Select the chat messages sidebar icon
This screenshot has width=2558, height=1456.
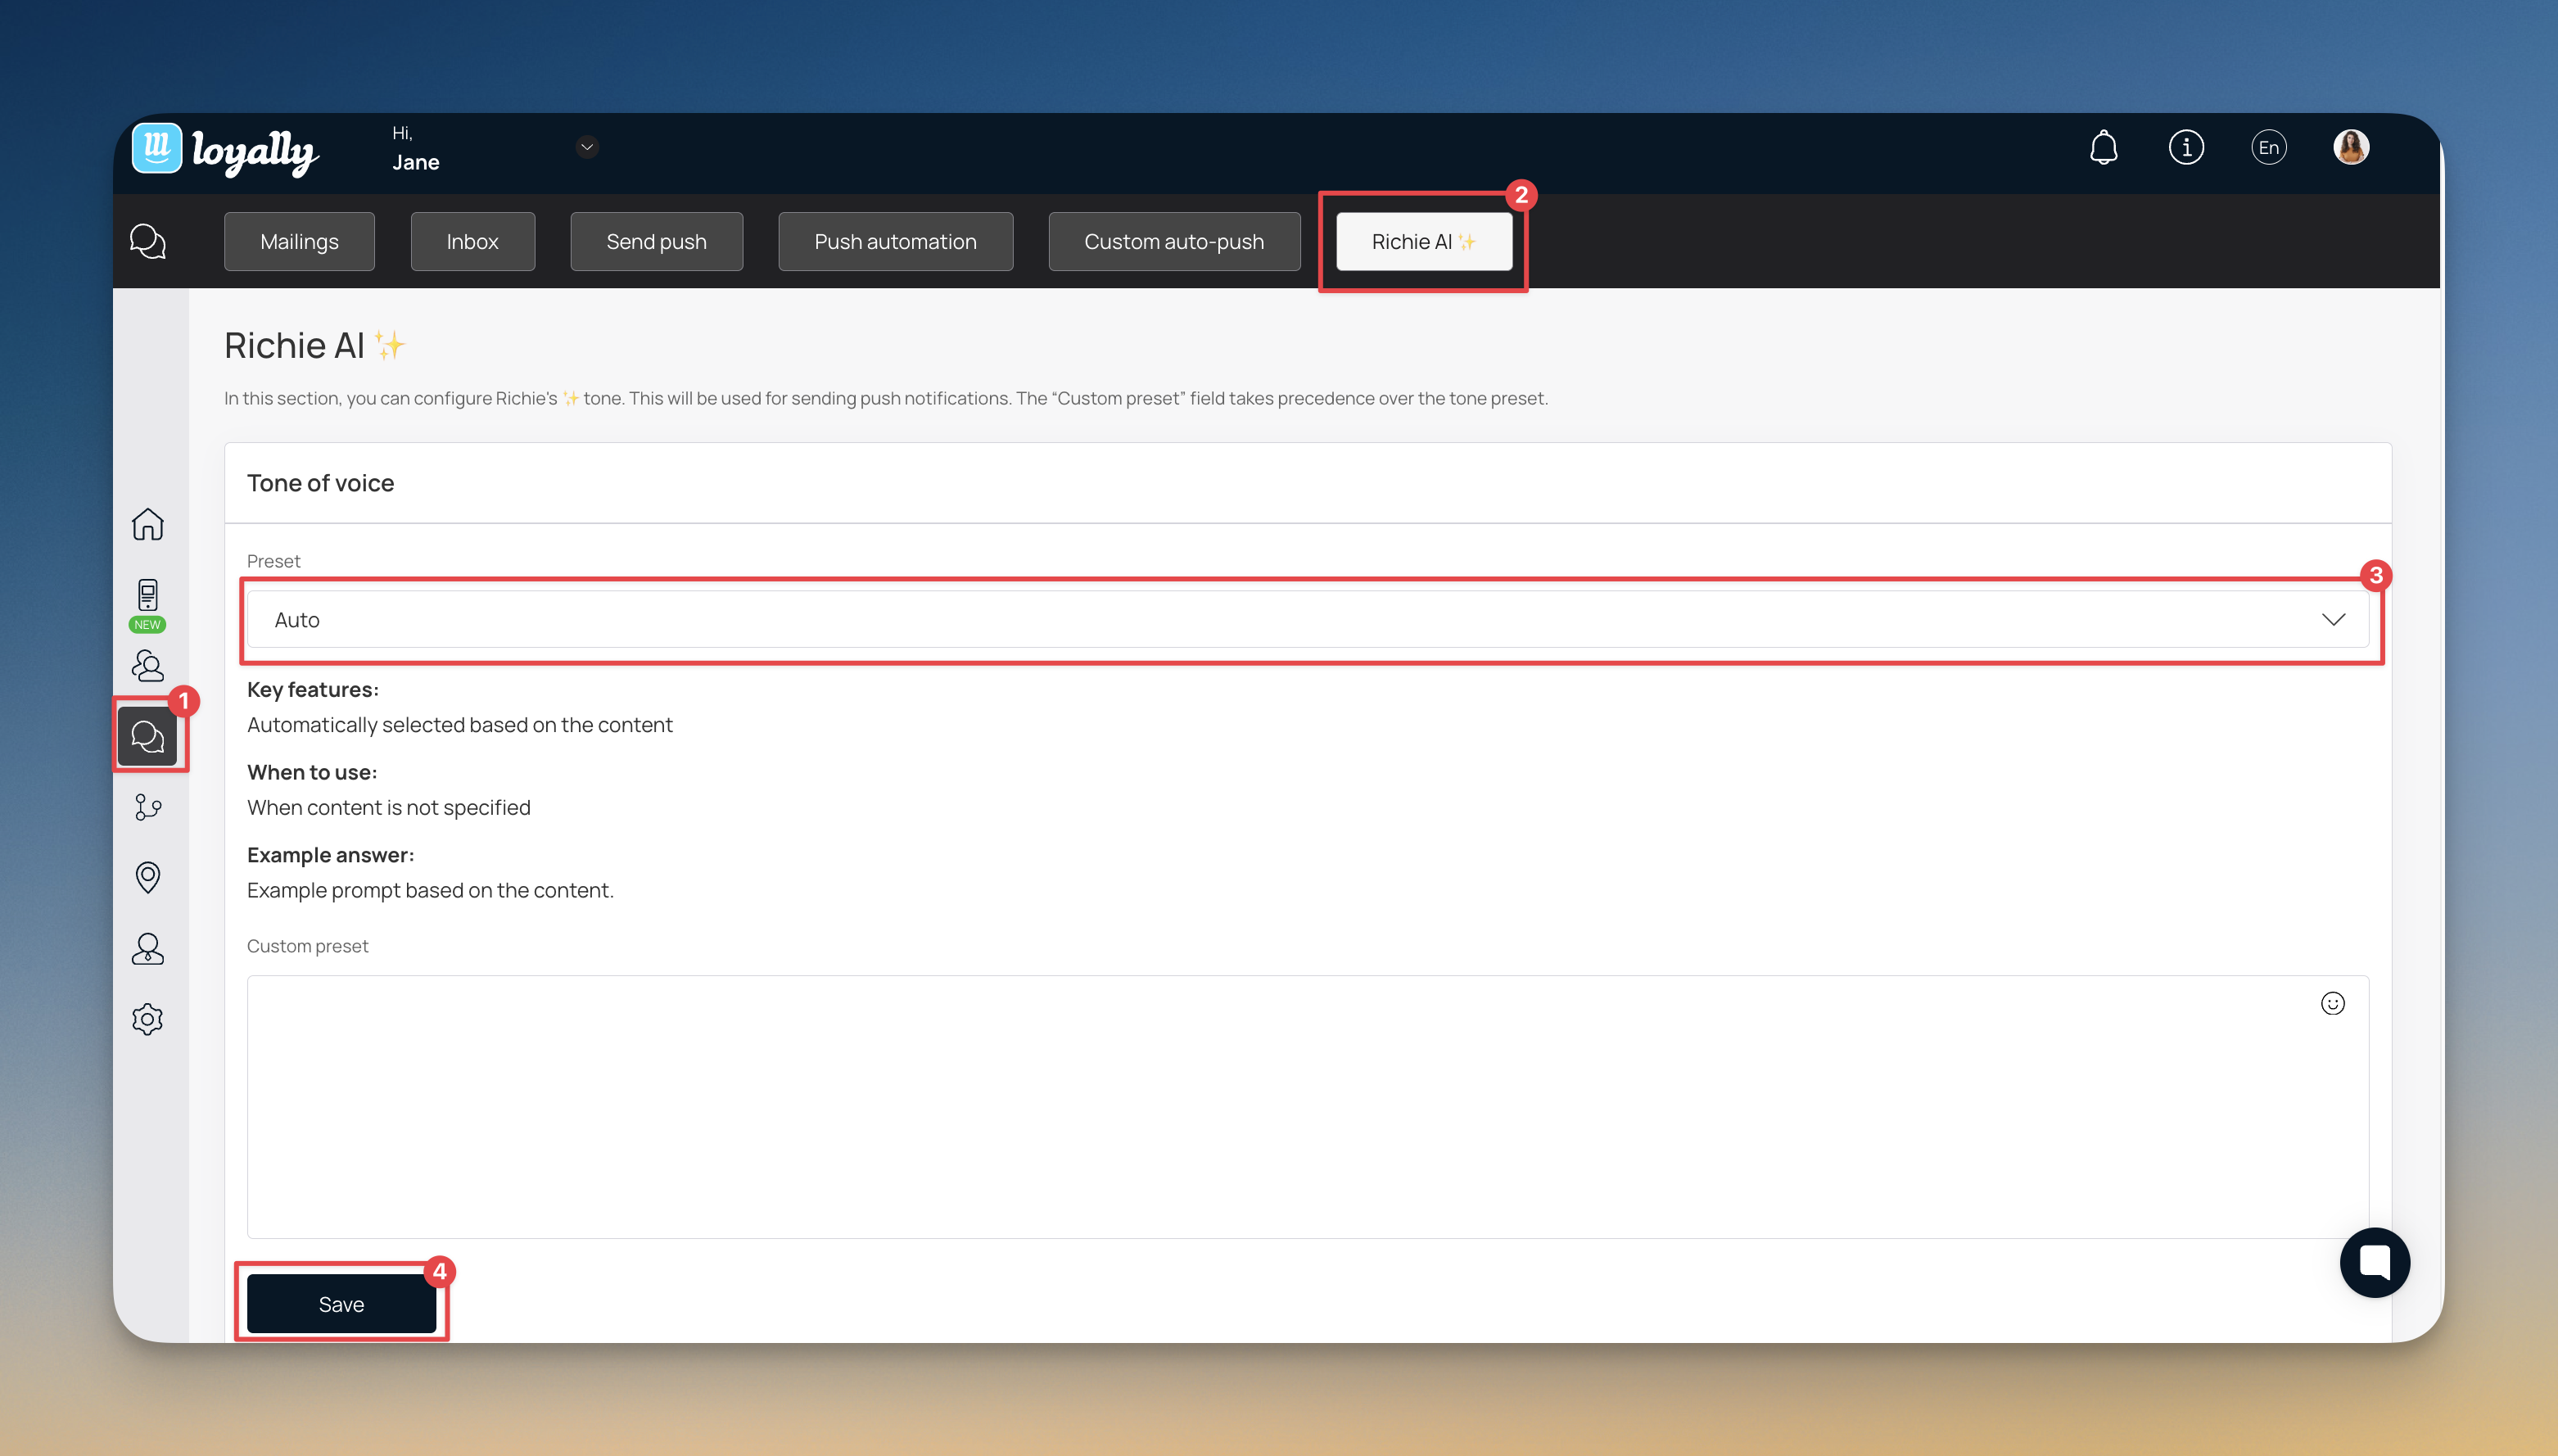point(148,737)
